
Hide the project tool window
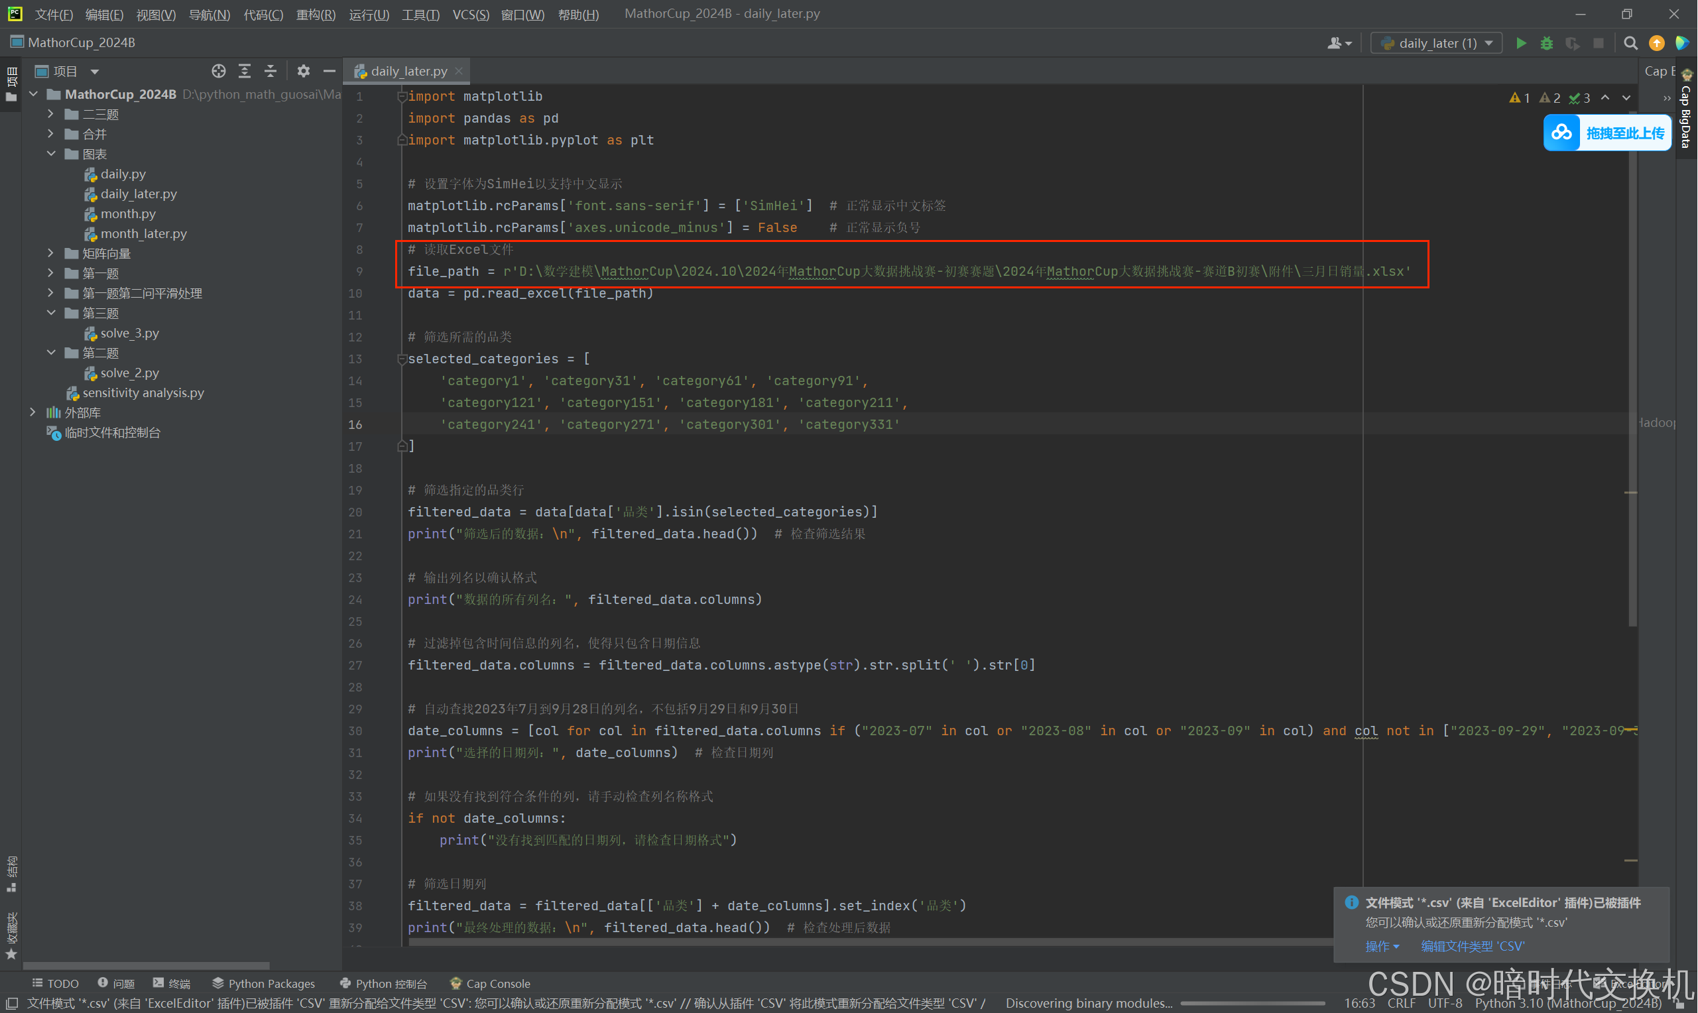[x=329, y=71]
